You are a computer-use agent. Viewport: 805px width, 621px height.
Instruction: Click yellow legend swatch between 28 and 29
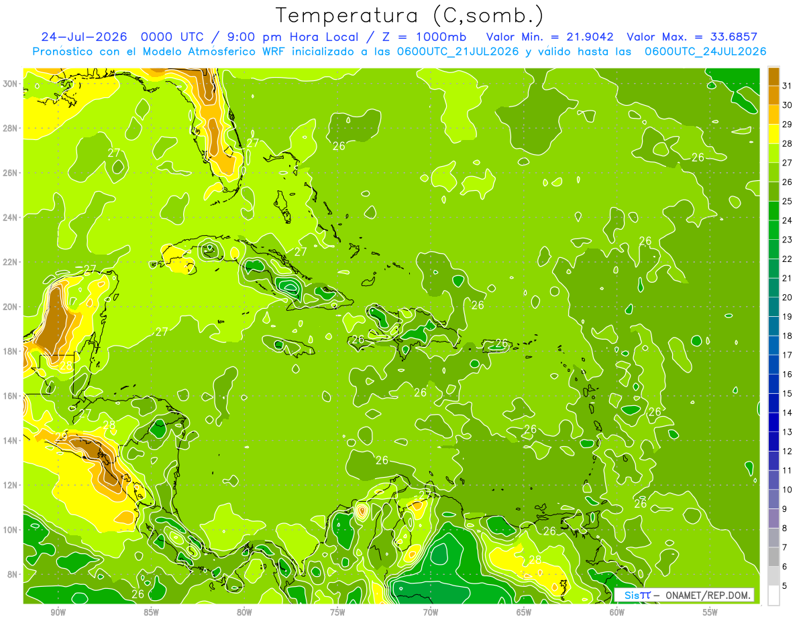(x=773, y=134)
